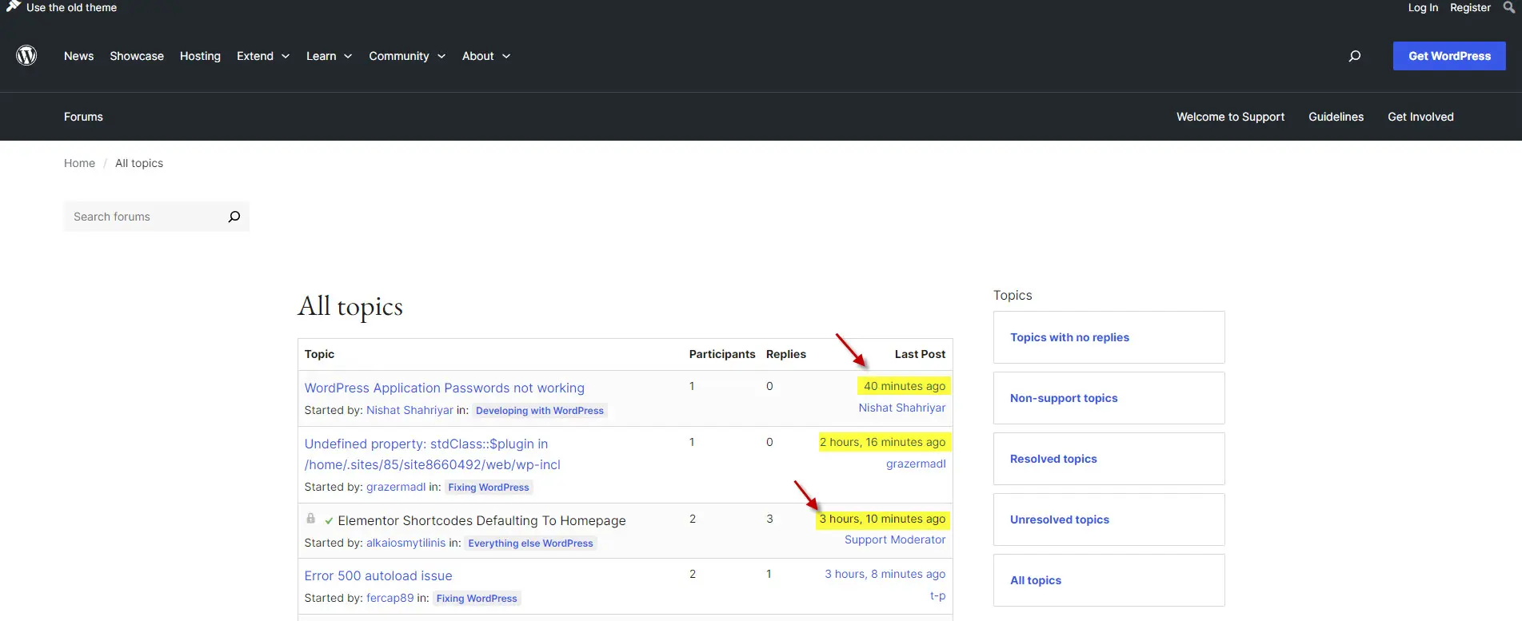Click the 40 minutes ago timestamp
This screenshot has height=621, width=1522.
click(904, 386)
